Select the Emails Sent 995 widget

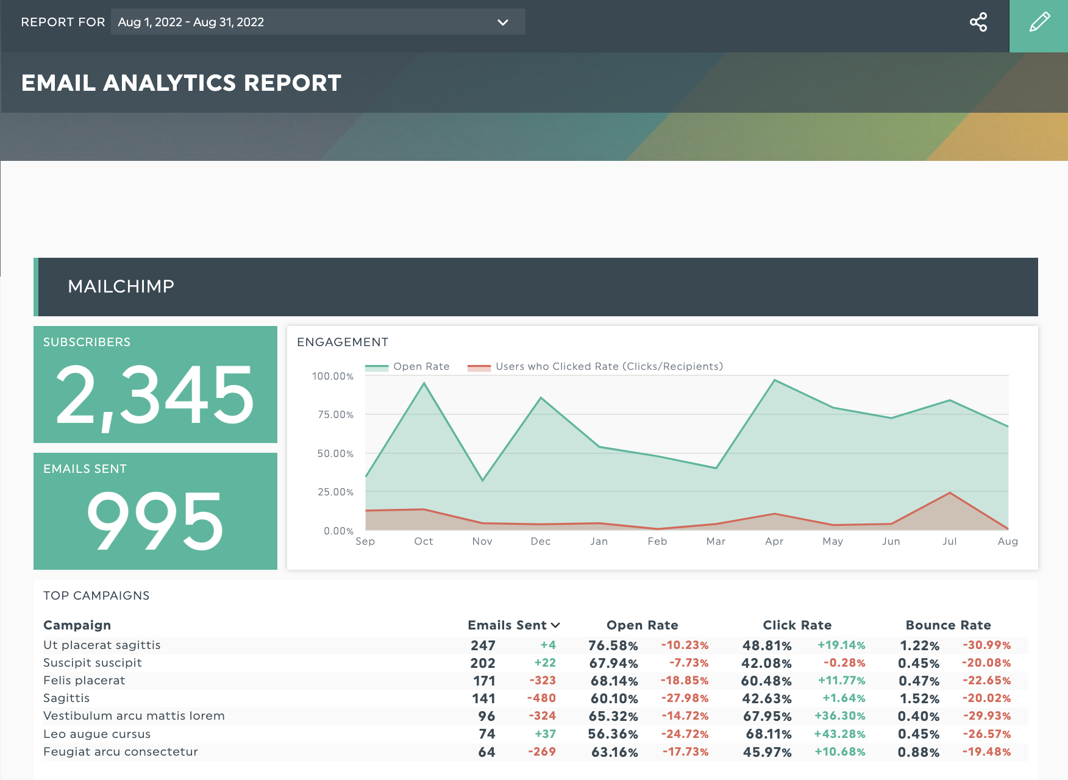[x=155, y=511]
